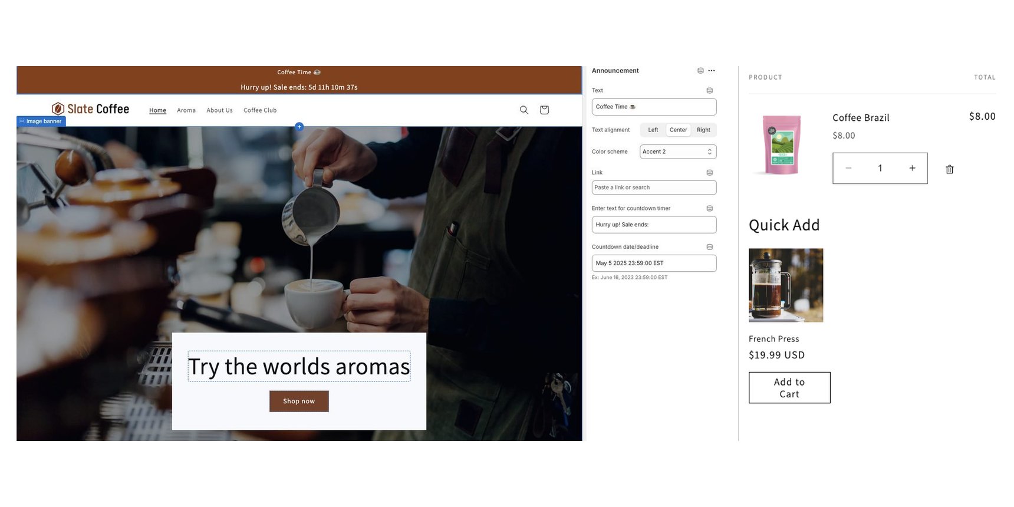Open the Color scheme dropdown
The width and height of the screenshot is (1014, 507).
(x=678, y=152)
